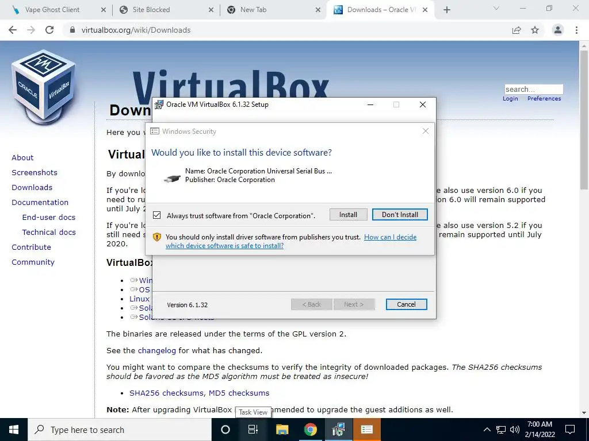Open the SHA256 checksums link
Viewport: 589px width, 441px height.
pos(167,393)
